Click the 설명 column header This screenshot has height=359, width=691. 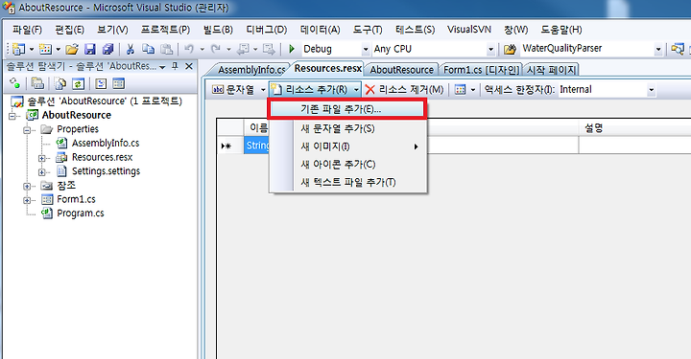click(x=634, y=128)
